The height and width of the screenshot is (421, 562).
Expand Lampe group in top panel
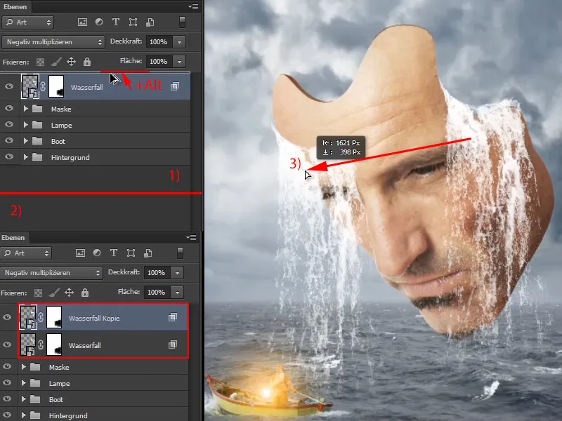point(25,125)
